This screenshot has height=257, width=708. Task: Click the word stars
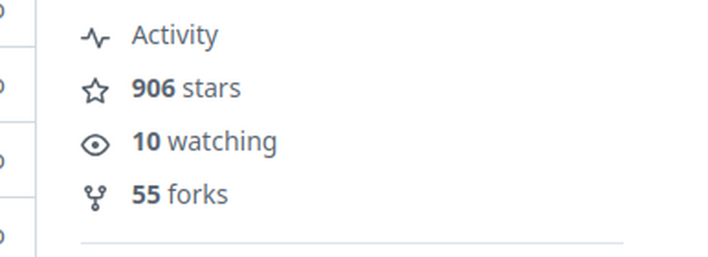coord(212,89)
